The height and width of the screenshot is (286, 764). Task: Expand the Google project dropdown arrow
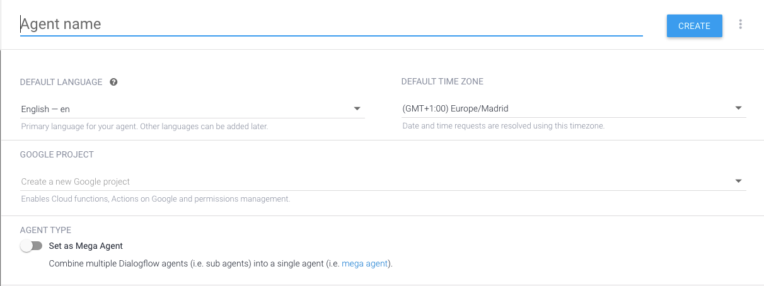pyautogui.click(x=739, y=181)
